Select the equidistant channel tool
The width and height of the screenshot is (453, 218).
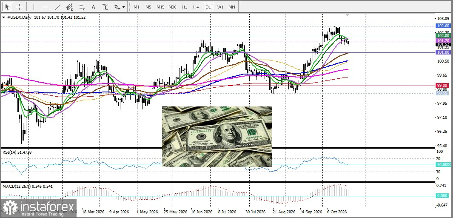[69, 7]
